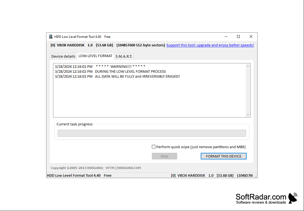Open the Device details tab

[63, 56]
